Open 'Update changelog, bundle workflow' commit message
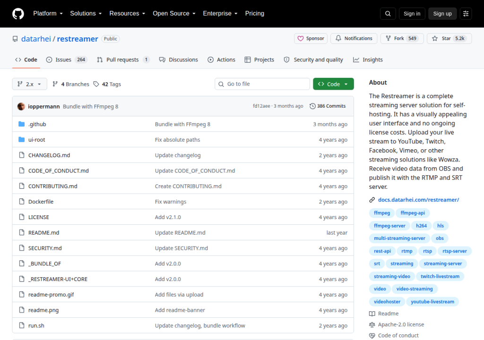Viewport: 484px width, 340px height. pos(200,325)
